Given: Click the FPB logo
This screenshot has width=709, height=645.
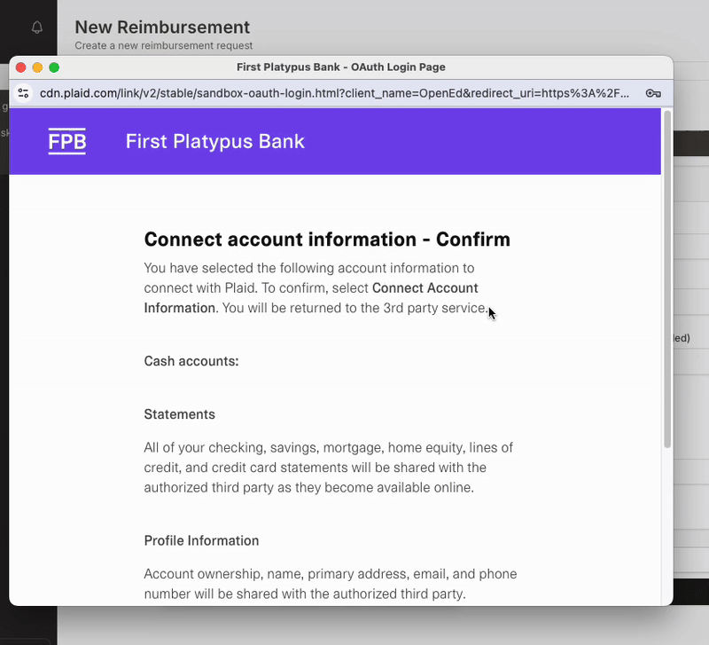Looking at the screenshot, I should coord(67,141).
